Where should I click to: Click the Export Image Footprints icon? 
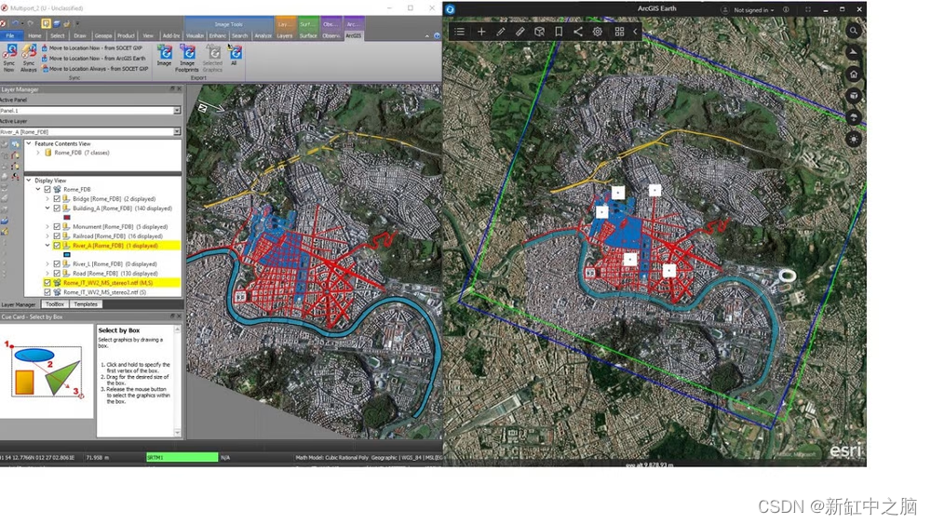click(x=187, y=57)
